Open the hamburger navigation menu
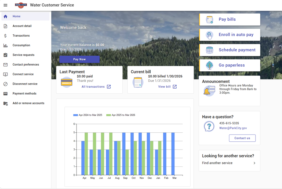Screen dimensions: 282x189 5,5
